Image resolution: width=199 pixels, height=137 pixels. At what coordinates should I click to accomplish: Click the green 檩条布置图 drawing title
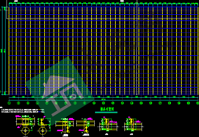point(107,109)
